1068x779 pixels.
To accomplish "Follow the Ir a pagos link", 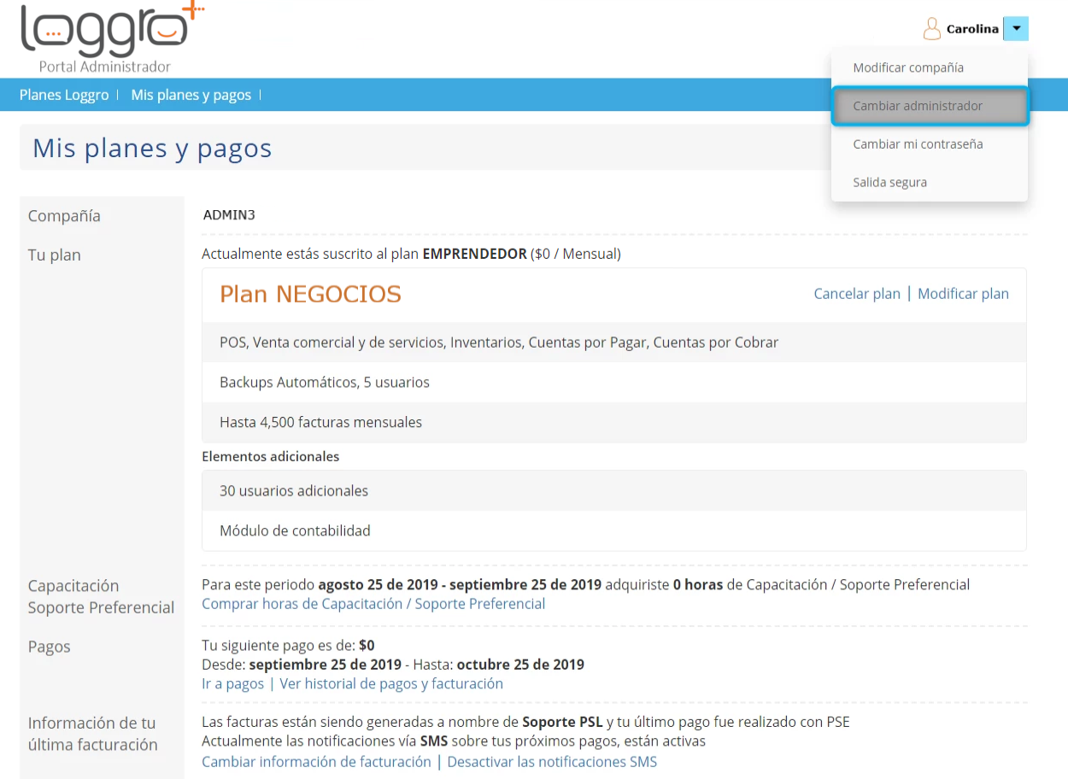I will [x=232, y=684].
